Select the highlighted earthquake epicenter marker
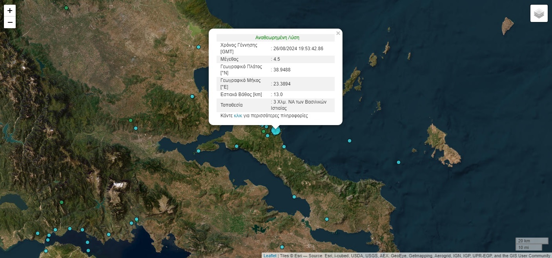552x258 pixels. [x=275, y=131]
